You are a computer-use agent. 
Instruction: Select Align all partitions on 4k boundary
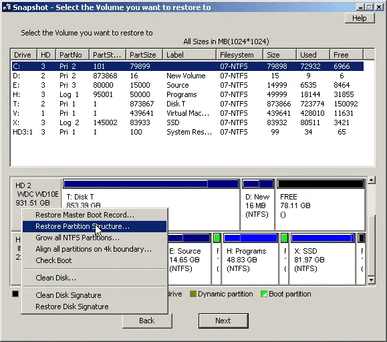[x=94, y=249]
